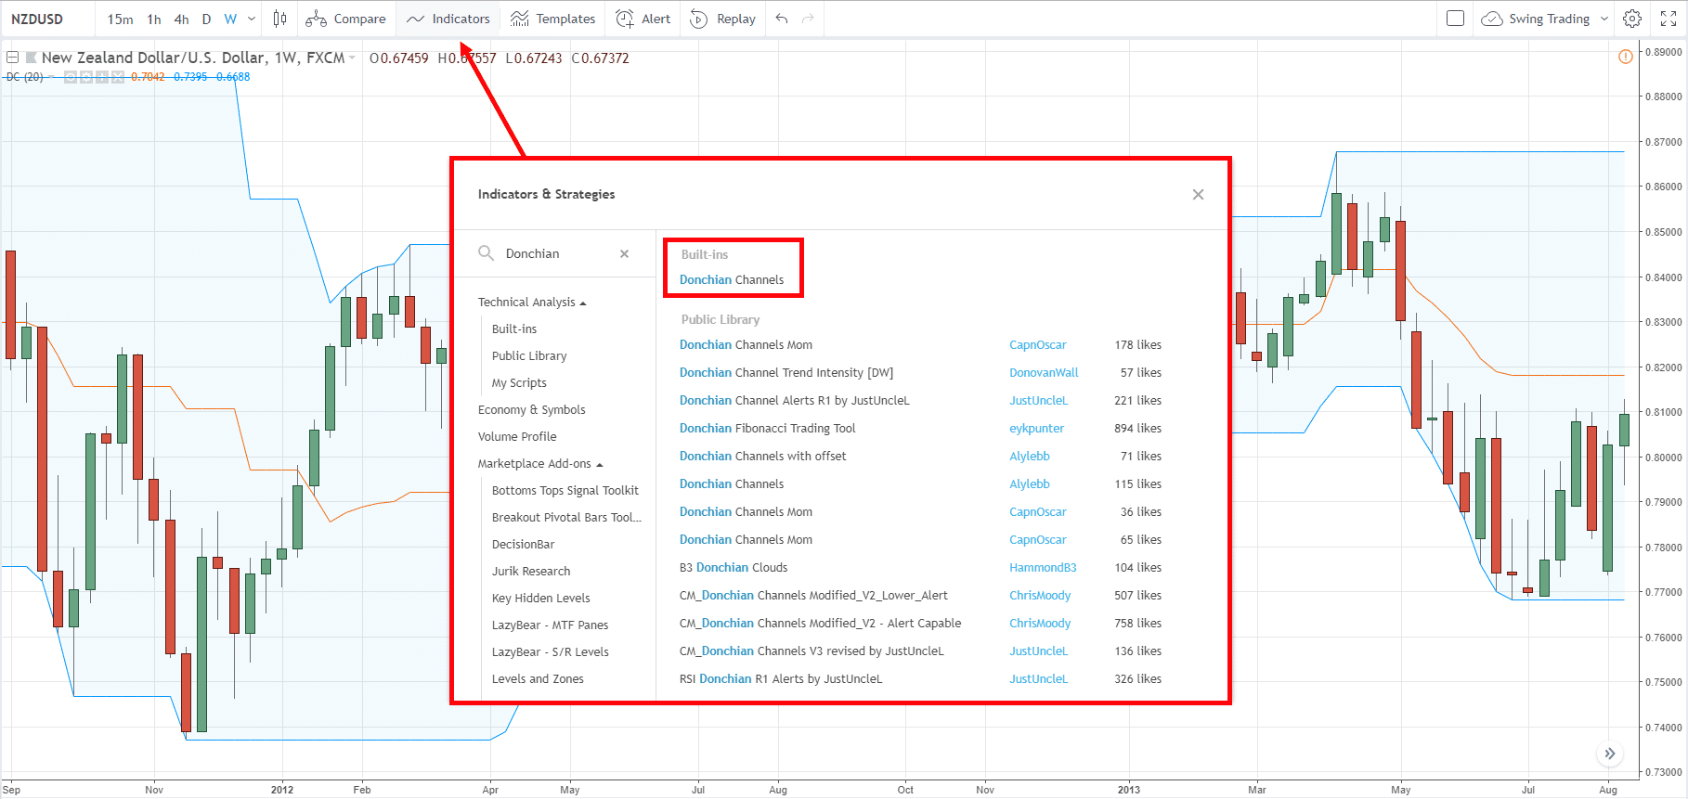Jump to latest bar with double-arrow button
Viewport: 1688px width, 799px height.
pos(1610,754)
